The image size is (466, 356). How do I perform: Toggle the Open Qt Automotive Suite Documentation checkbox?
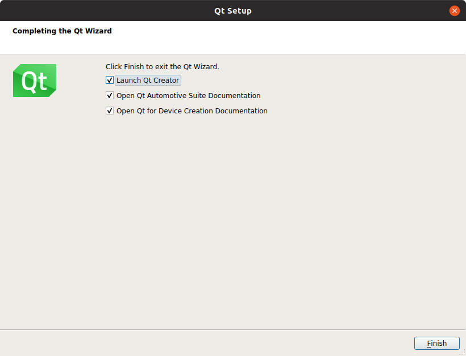point(110,96)
